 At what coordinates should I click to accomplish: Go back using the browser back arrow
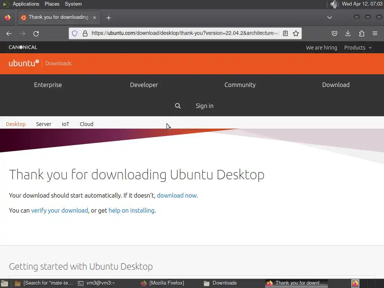click(x=9, y=33)
